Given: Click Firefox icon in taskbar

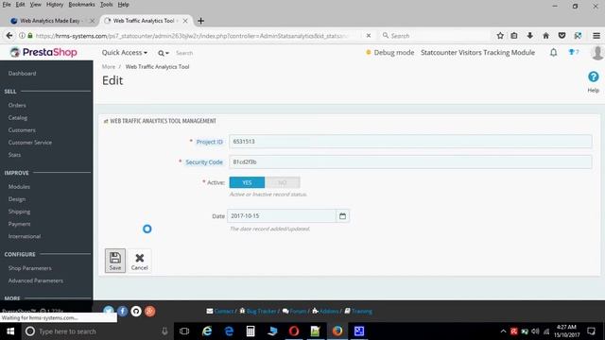Looking at the screenshot, I should [x=337, y=331].
